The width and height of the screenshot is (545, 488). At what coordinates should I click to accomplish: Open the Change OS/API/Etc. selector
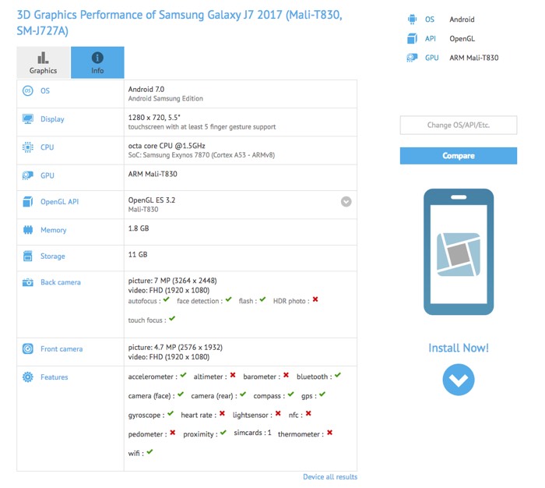click(459, 125)
